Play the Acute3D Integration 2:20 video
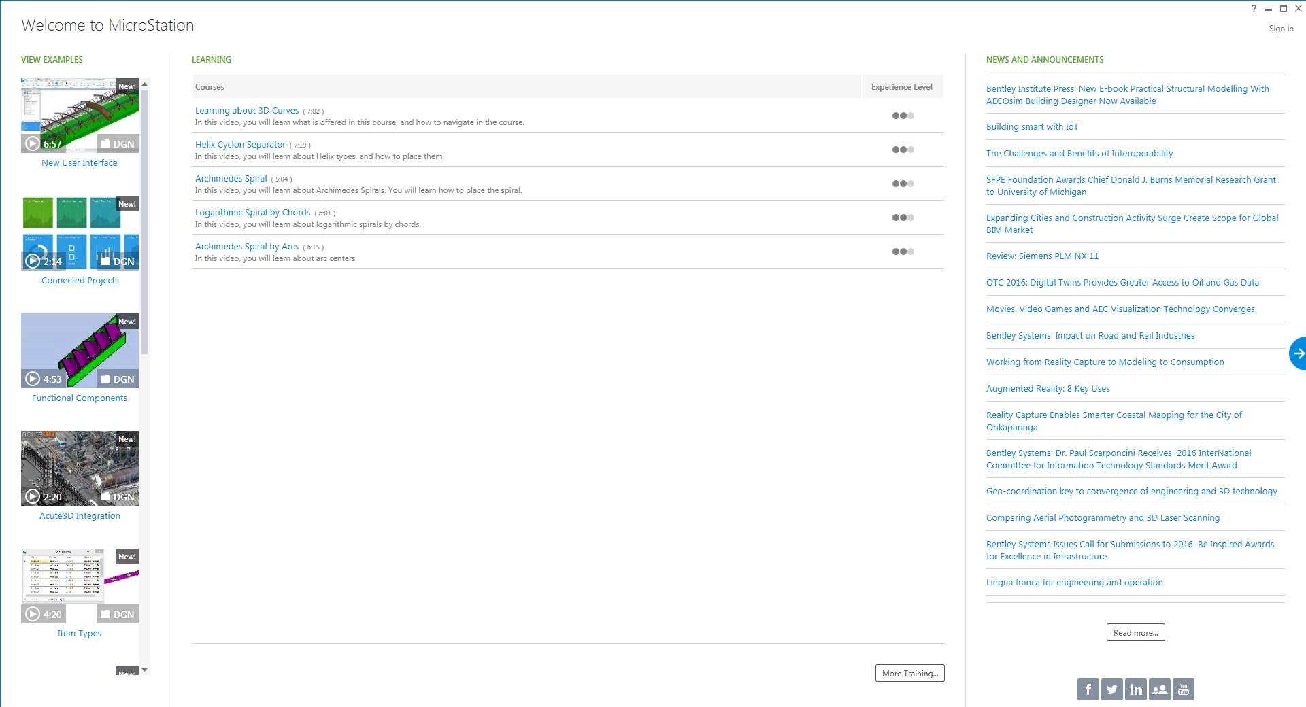This screenshot has width=1306, height=707. [x=44, y=496]
